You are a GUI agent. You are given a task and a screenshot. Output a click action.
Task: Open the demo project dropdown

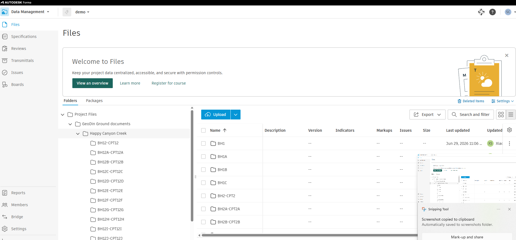82,12
